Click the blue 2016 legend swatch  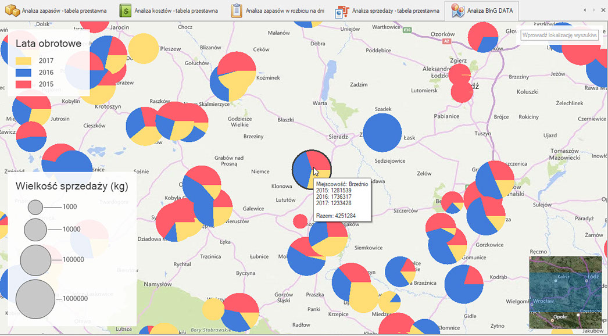tap(23, 72)
